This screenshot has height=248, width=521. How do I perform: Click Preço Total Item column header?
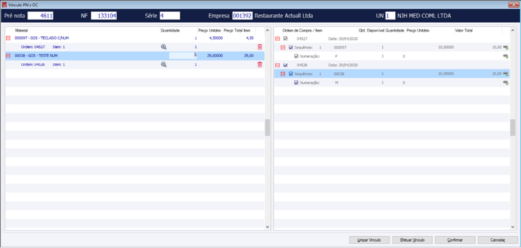pyautogui.click(x=237, y=30)
